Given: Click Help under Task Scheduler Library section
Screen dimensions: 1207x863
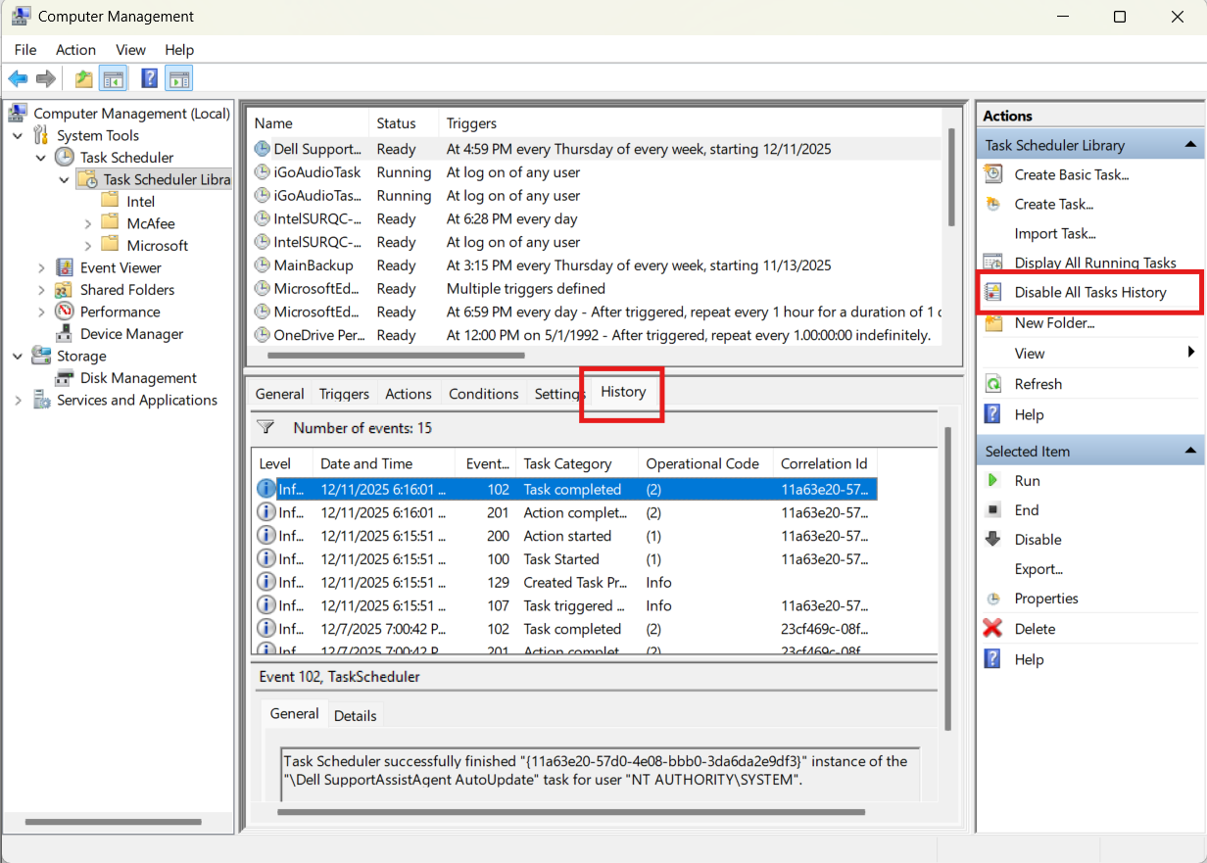Looking at the screenshot, I should point(1029,414).
